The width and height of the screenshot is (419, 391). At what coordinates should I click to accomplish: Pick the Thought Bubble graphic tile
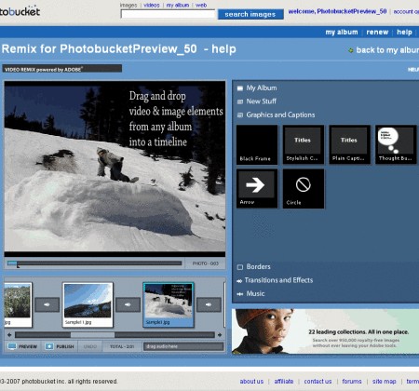(396, 145)
